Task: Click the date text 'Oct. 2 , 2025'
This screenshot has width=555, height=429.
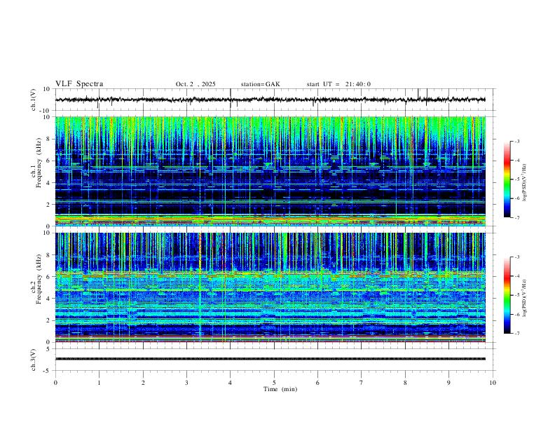Action: pyautogui.click(x=196, y=84)
